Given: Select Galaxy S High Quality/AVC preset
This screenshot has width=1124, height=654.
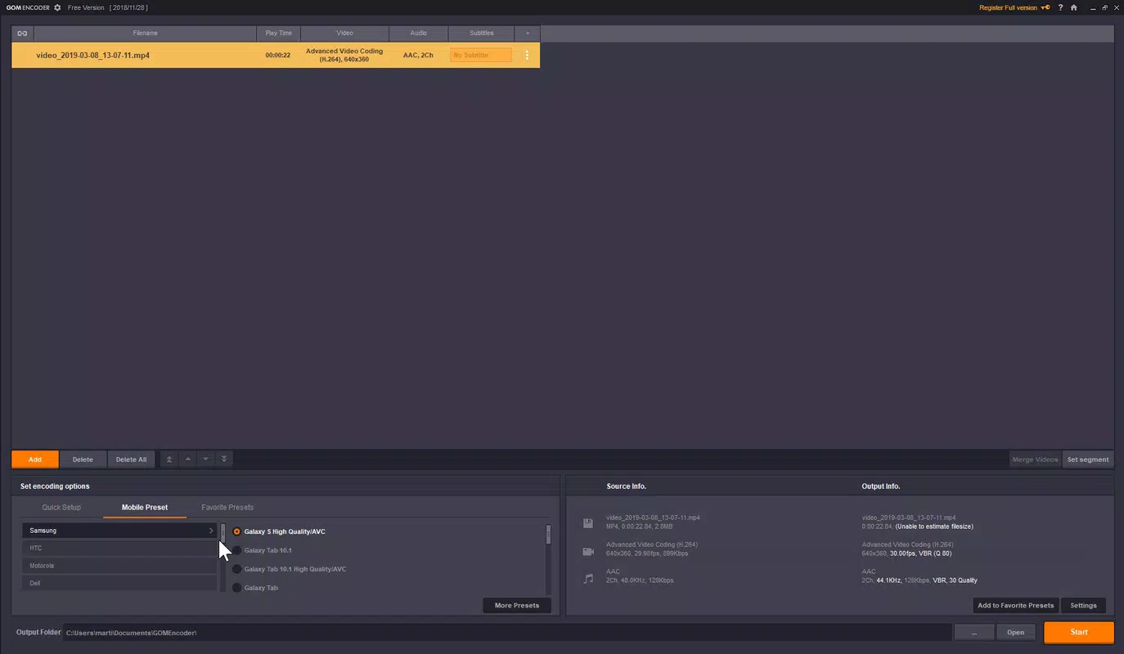Looking at the screenshot, I should coord(278,531).
